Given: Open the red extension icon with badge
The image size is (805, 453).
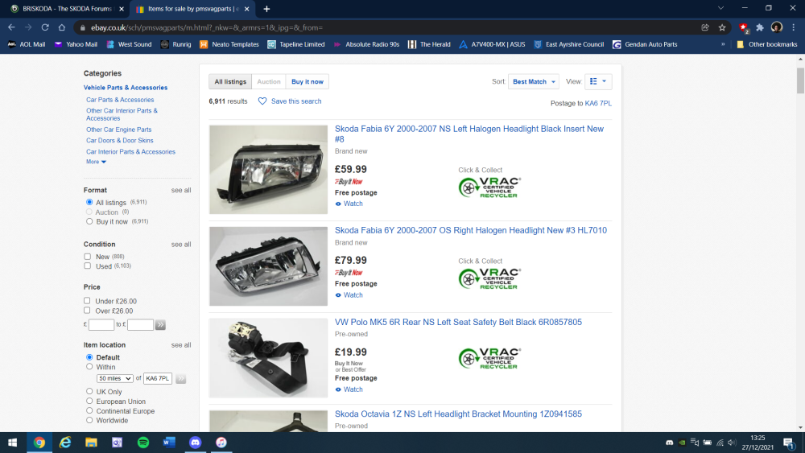Looking at the screenshot, I should tap(743, 27).
